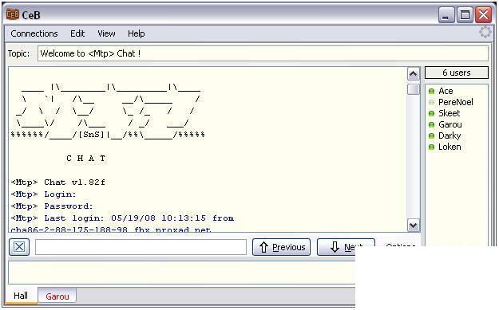Click the green status dot beside Loken
Image resolution: width=499 pixels, height=310 pixels.
click(x=431, y=147)
